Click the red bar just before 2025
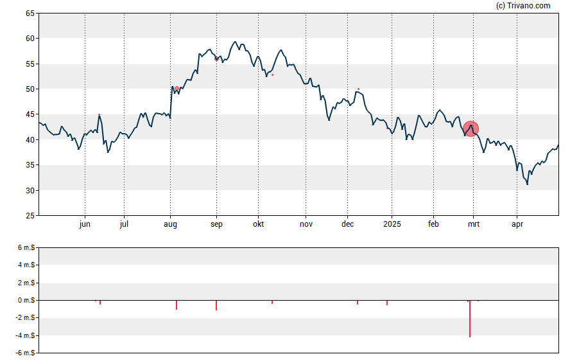Viewport: 570px width, 363px height. 387,303
